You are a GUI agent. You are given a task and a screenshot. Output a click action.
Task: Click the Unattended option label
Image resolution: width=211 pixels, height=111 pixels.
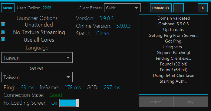pyautogui.click(x=39, y=25)
